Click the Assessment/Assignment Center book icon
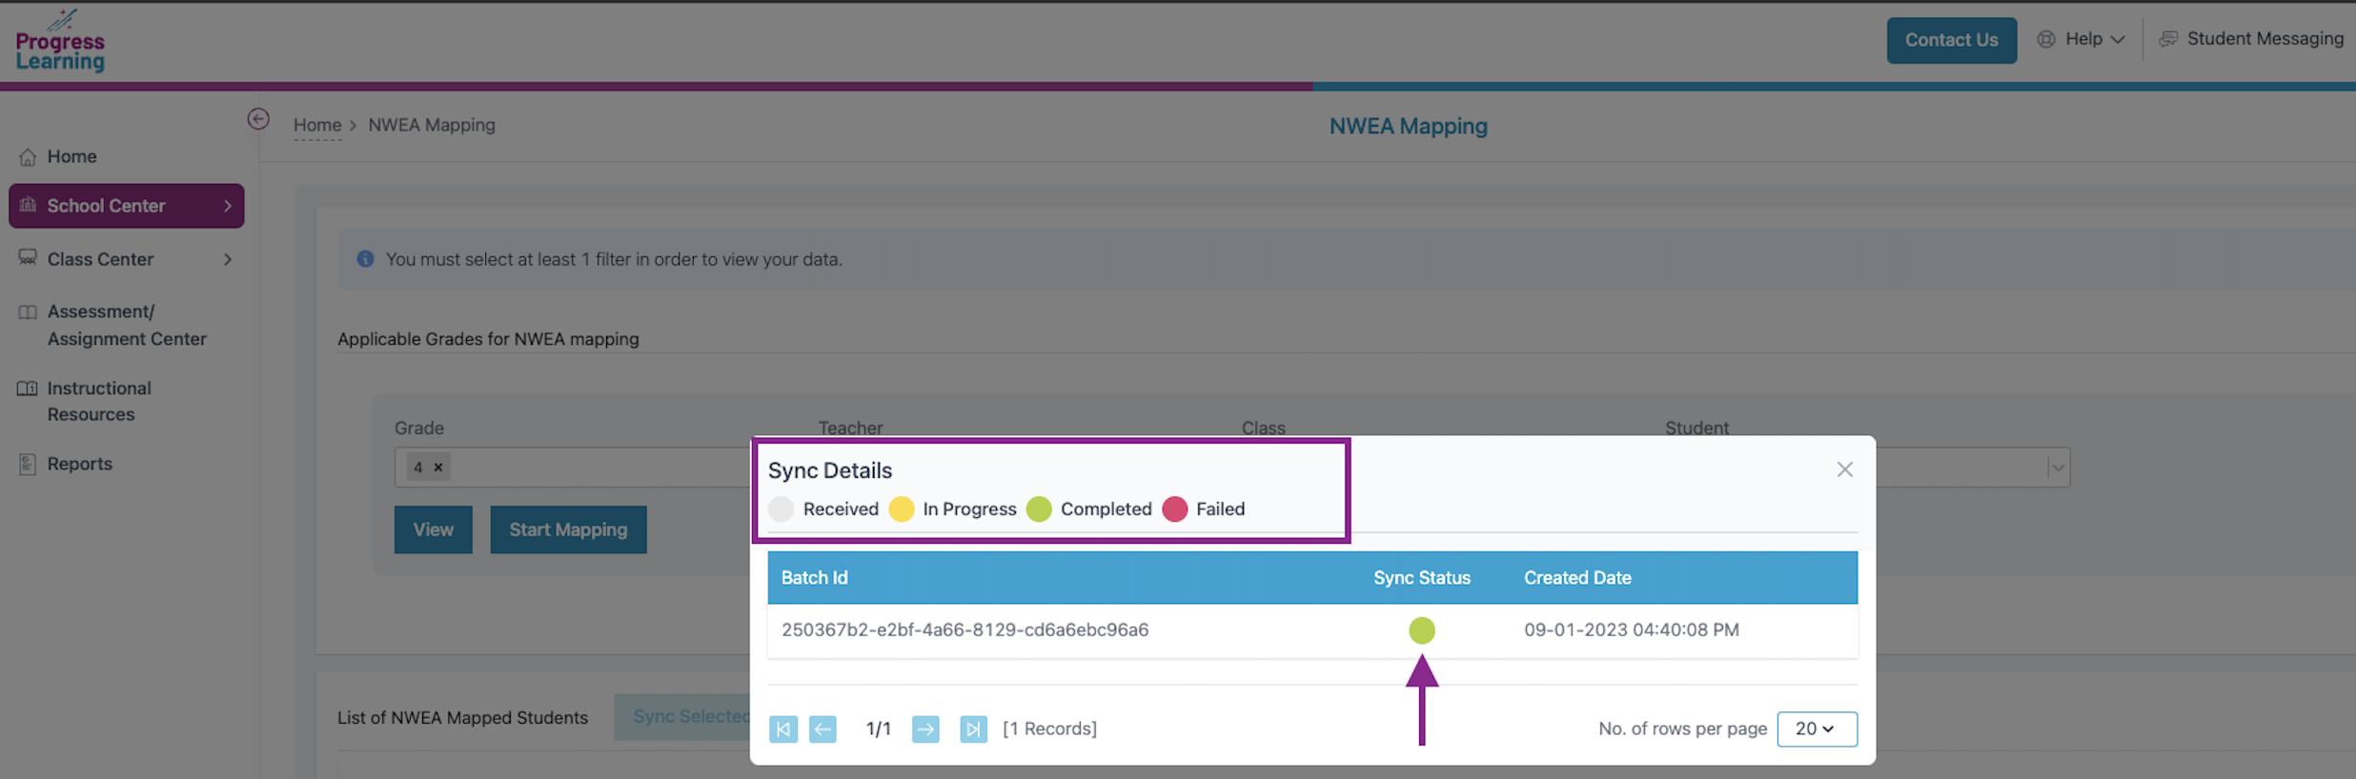Image resolution: width=2356 pixels, height=779 pixels. [28, 312]
